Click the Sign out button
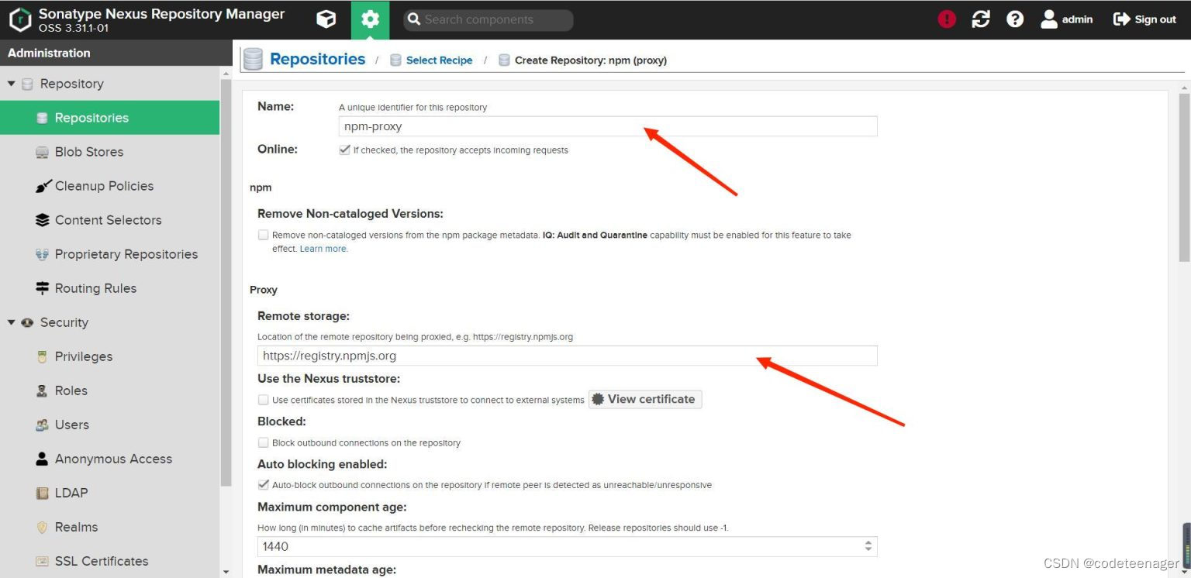 click(x=1144, y=19)
